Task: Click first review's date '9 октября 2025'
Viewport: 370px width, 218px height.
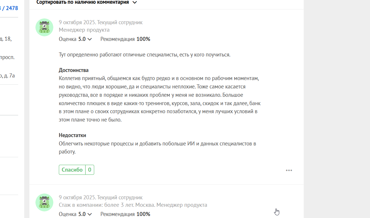Action: 77,22
